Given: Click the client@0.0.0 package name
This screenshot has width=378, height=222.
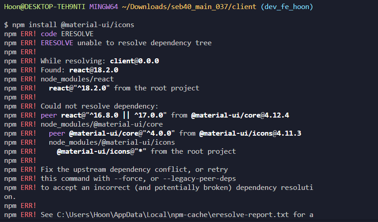Looking at the screenshot, I should [x=135, y=61].
